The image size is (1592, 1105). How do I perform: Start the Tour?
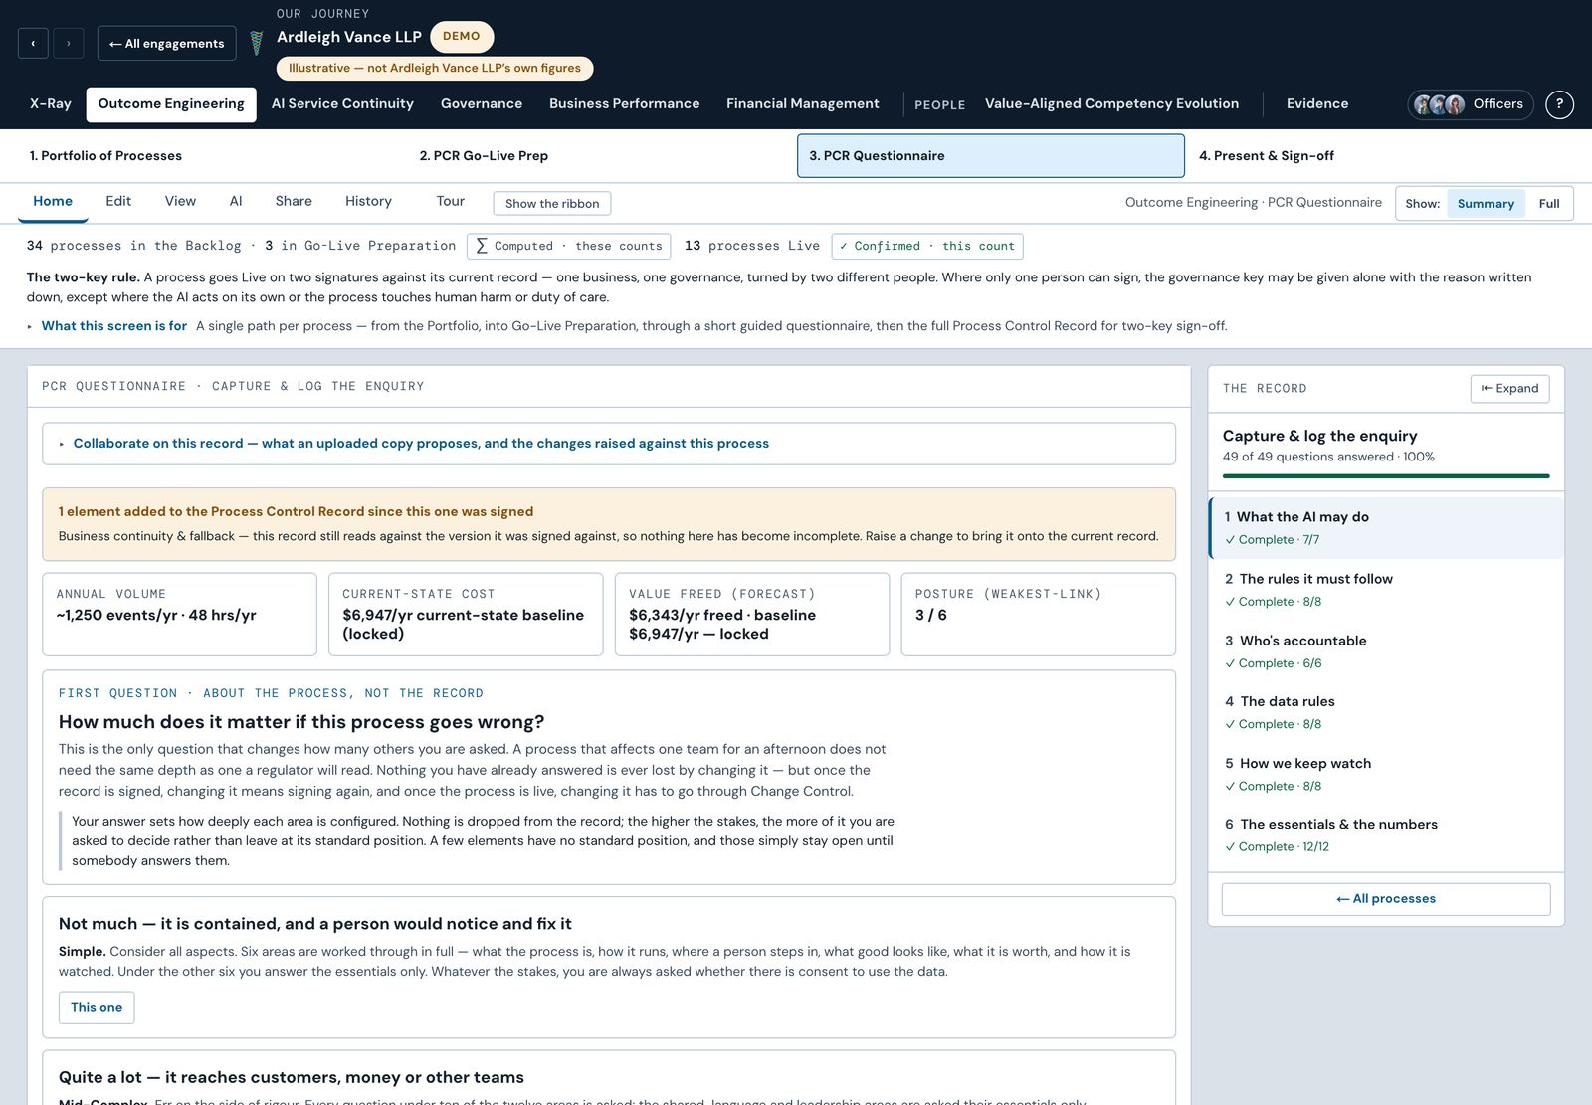(x=450, y=201)
